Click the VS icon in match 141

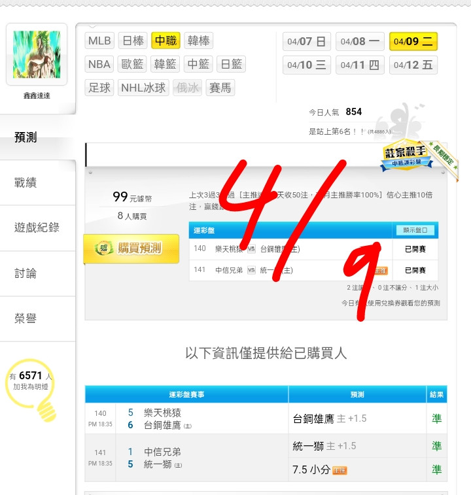click(251, 270)
